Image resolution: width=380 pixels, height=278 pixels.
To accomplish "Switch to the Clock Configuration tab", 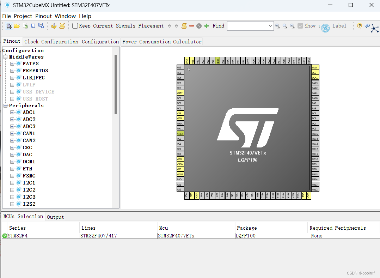I will (51, 42).
